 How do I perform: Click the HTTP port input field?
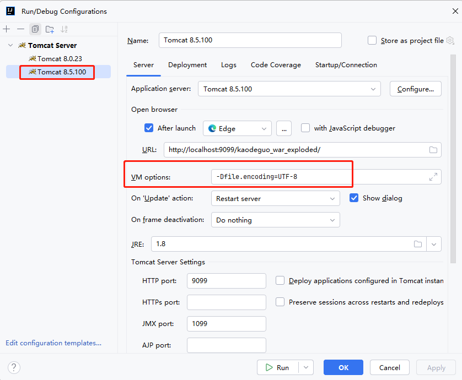pyautogui.click(x=226, y=281)
